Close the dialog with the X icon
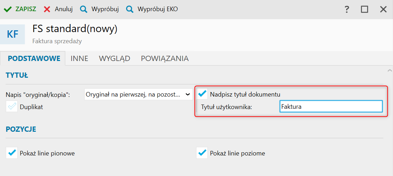 [383, 9]
